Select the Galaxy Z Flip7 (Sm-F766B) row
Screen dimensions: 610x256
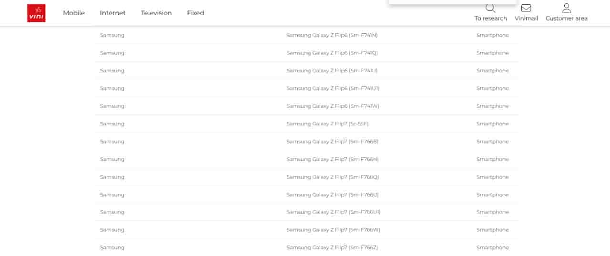(332, 142)
